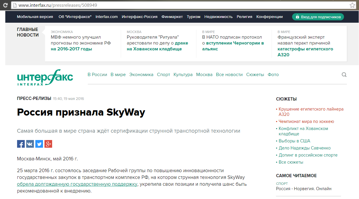The height and width of the screenshot is (199, 359).
Task: Share the article on Twitter
Action: [x=39, y=144]
